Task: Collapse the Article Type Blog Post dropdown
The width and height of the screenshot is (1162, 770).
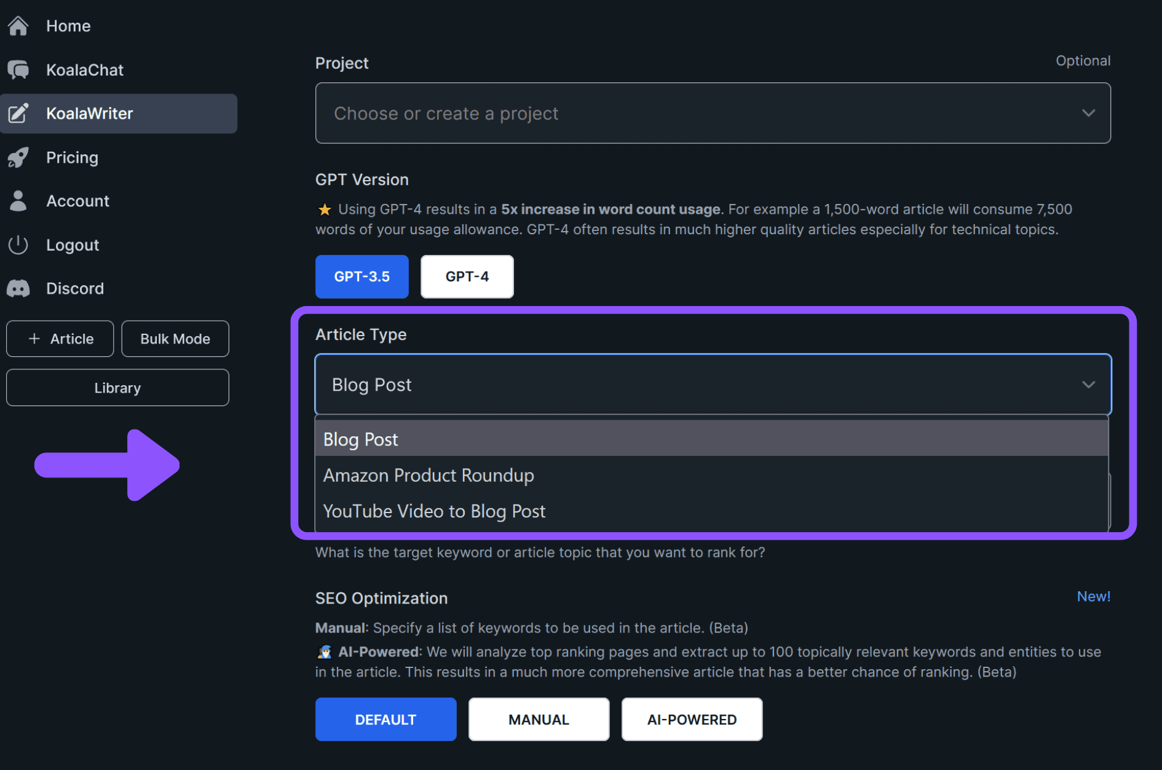Action: (713, 385)
